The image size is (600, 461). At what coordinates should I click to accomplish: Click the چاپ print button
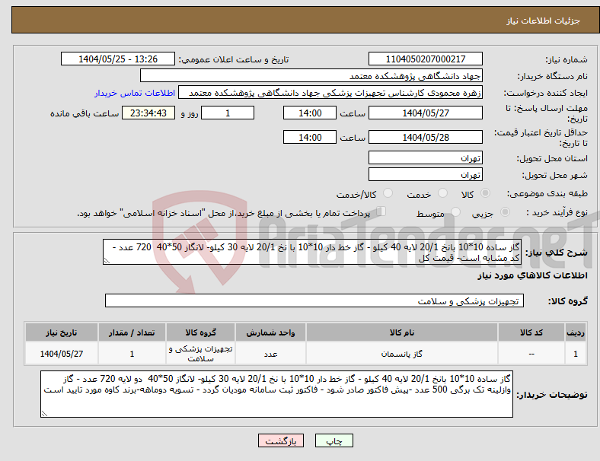[334, 440]
